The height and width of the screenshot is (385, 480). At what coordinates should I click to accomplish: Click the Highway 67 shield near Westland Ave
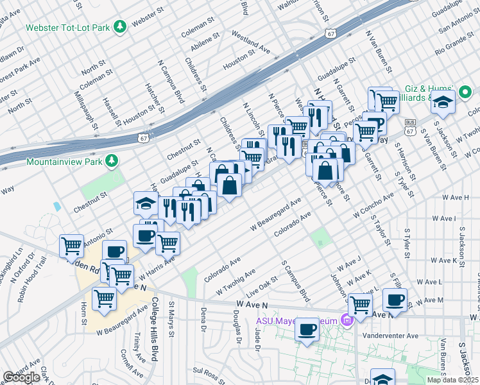(x=330, y=33)
